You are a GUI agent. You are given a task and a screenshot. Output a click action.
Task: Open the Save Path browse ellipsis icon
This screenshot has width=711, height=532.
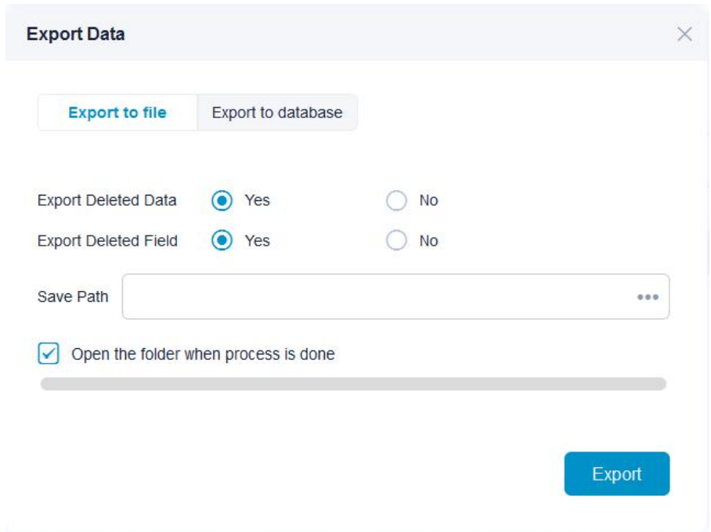[x=647, y=297]
